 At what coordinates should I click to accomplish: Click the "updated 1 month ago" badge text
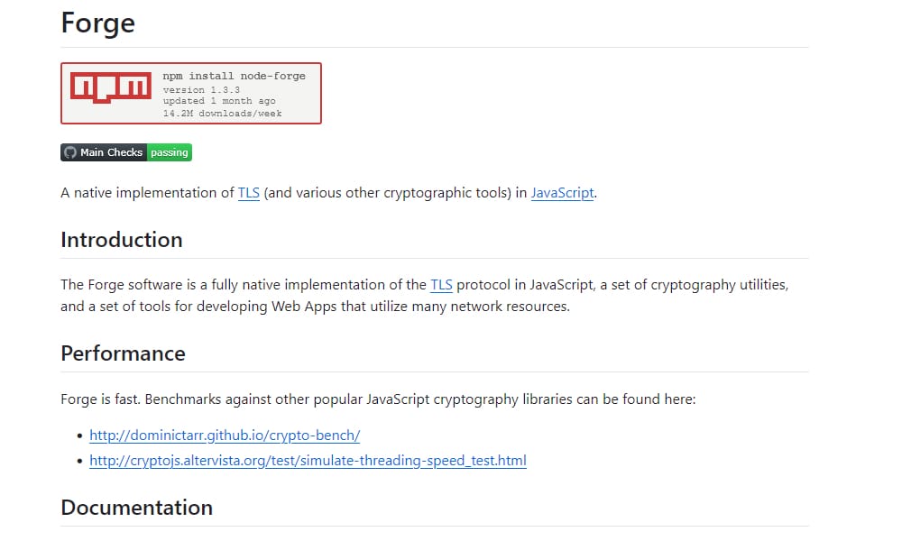coord(219,101)
